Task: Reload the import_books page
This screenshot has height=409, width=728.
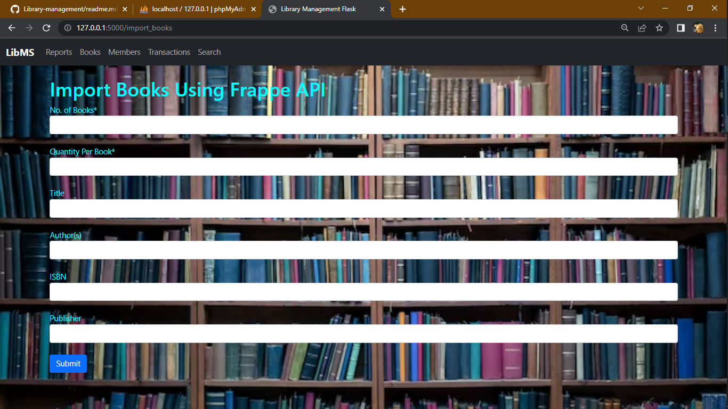Action: (46, 28)
